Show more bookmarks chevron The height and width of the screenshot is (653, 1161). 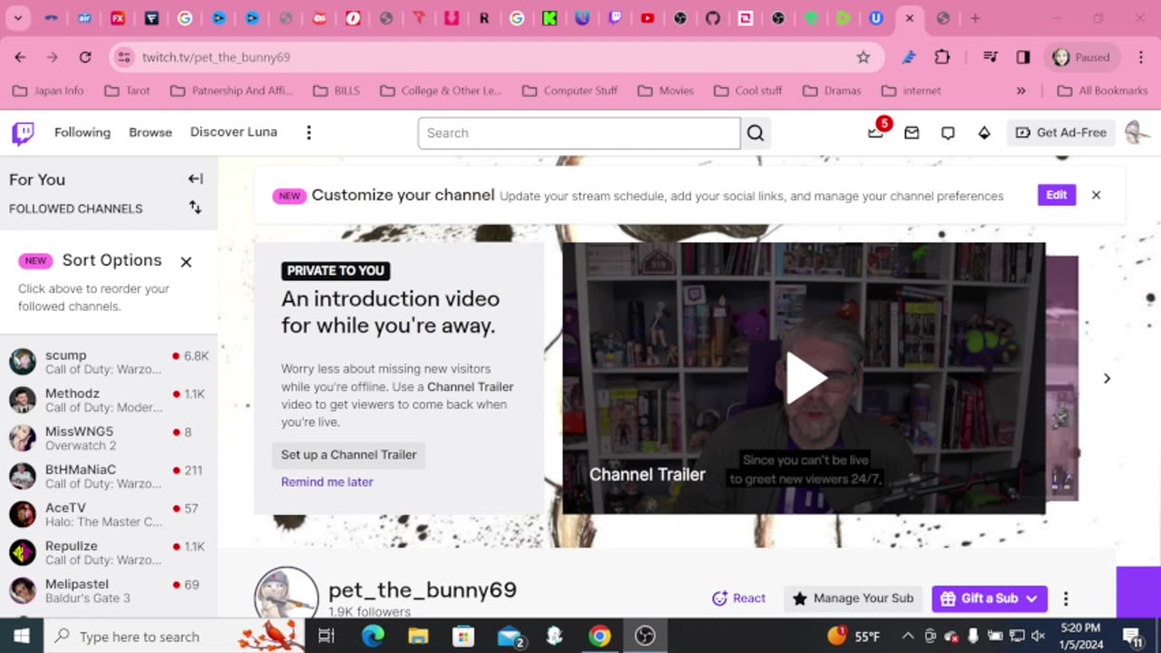1020,91
